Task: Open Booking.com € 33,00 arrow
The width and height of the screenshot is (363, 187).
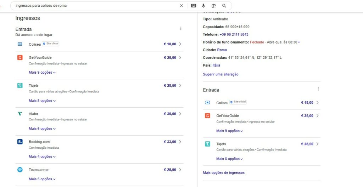Action: (180, 142)
